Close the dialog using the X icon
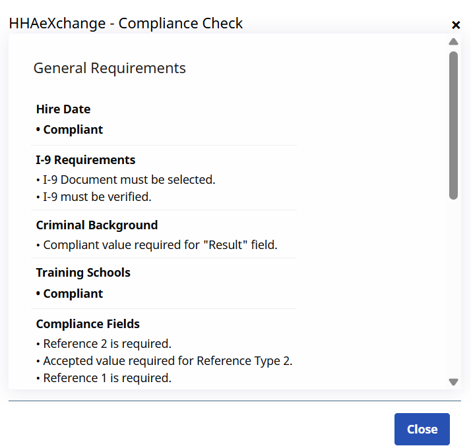This screenshot has width=471, height=448. (x=455, y=25)
